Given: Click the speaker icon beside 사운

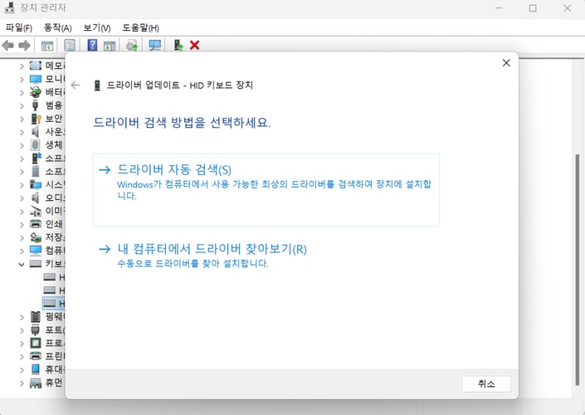Looking at the screenshot, I should (x=36, y=132).
